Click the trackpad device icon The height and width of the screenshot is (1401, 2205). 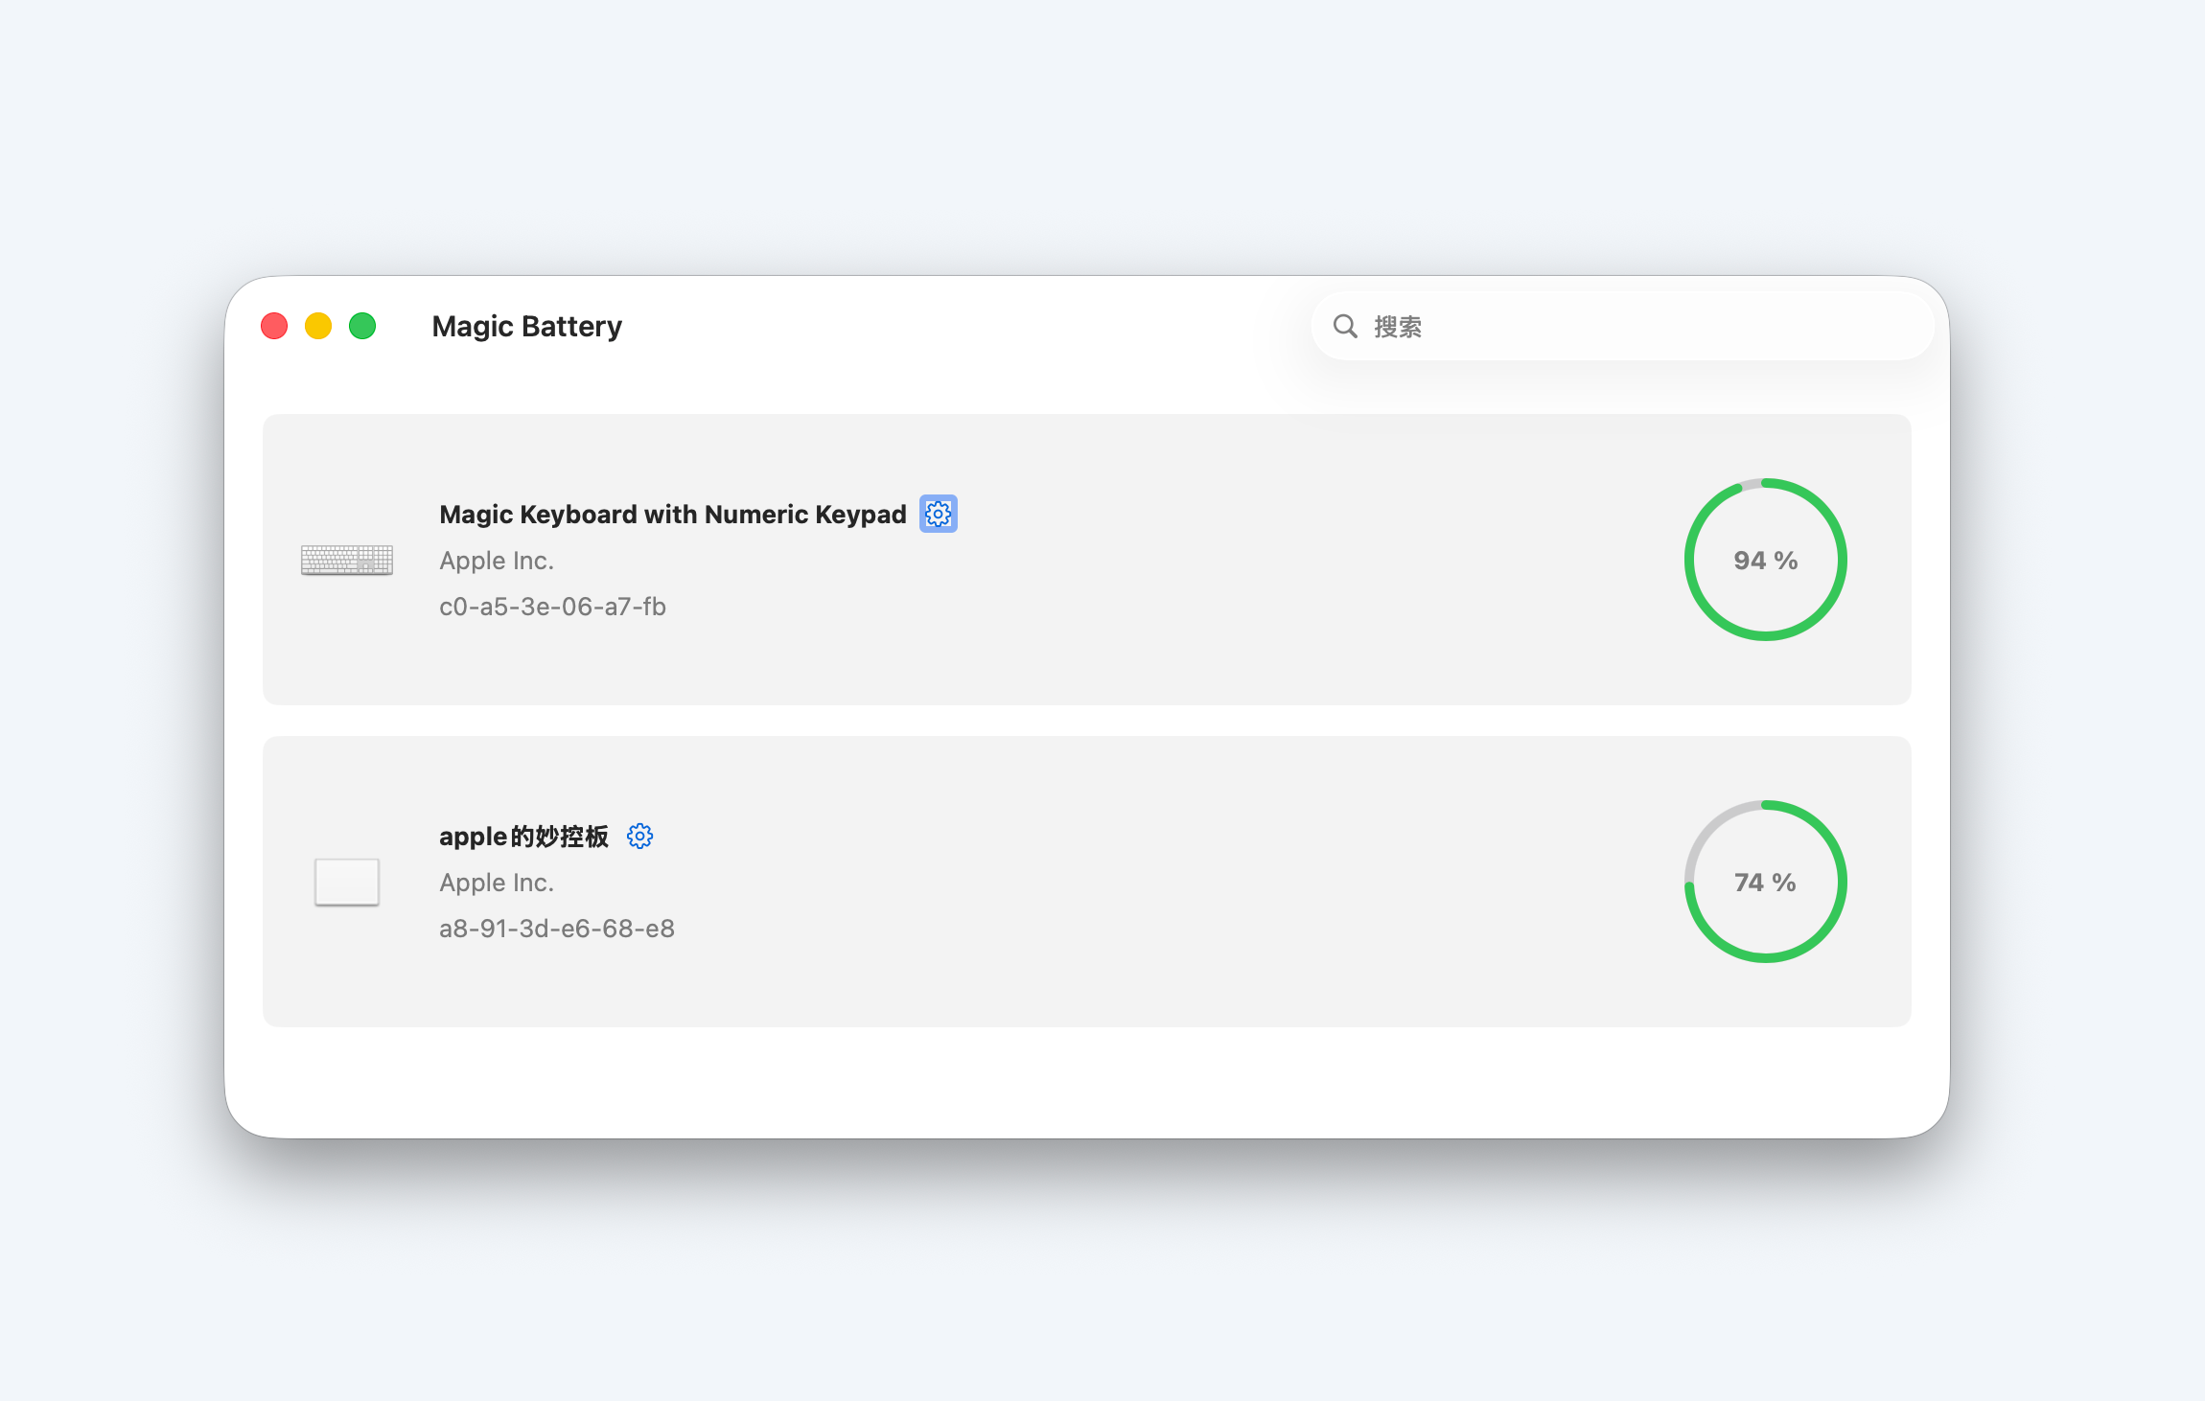click(x=346, y=882)
